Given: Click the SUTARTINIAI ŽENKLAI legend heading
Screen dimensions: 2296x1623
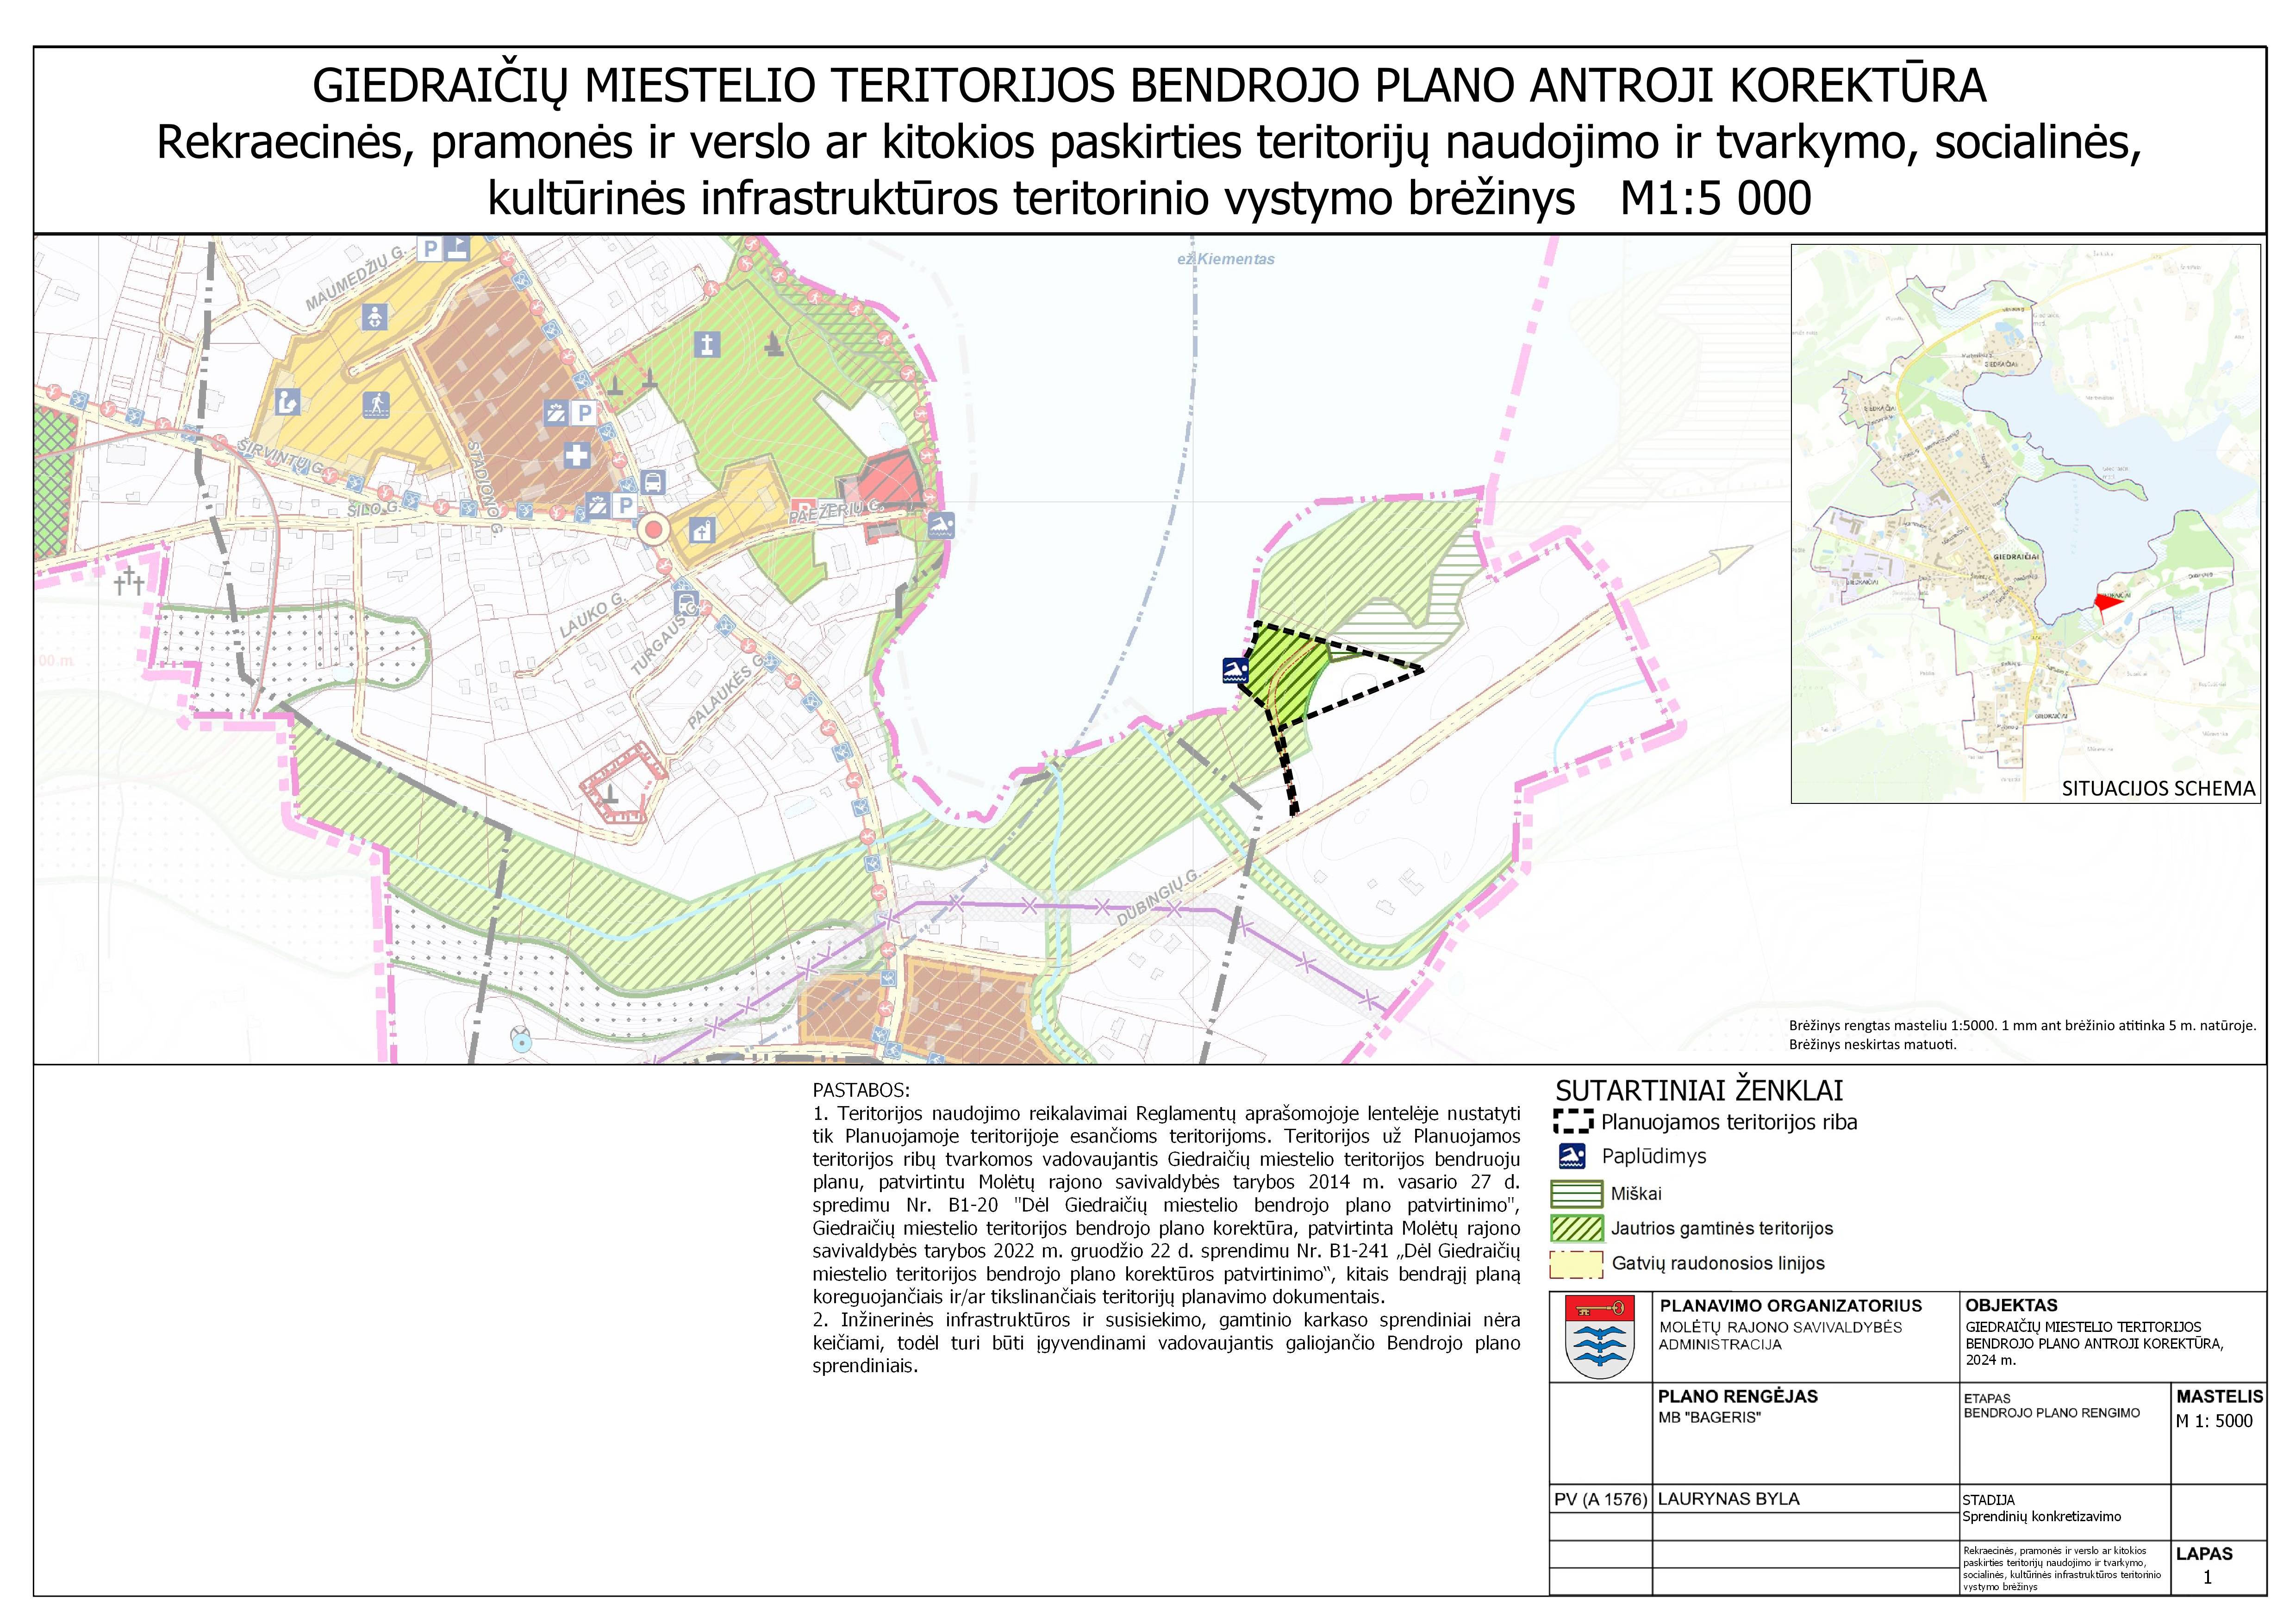Looking at the screenshot, I should click(x=1699, y=1090).
